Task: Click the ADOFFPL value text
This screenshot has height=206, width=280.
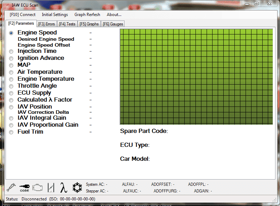Action: [198, 184]
